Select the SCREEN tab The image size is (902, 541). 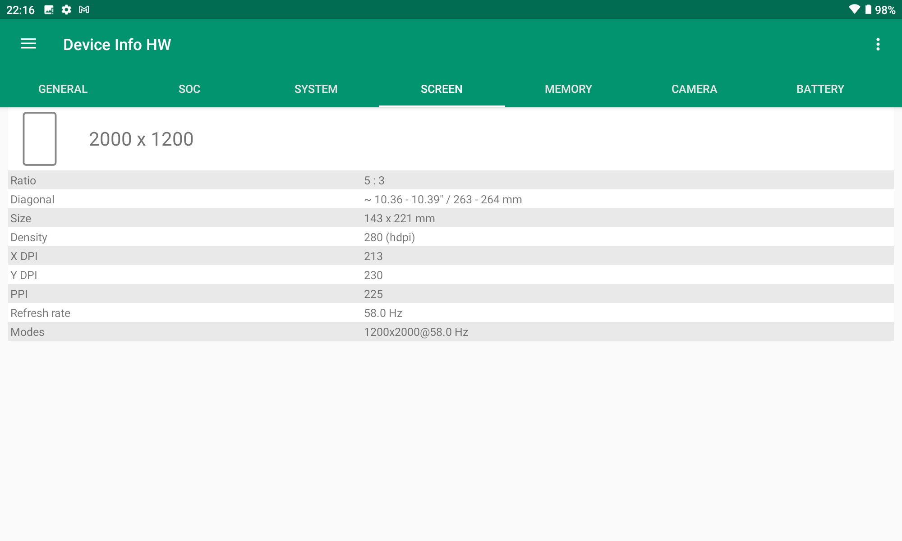(442, 89)
